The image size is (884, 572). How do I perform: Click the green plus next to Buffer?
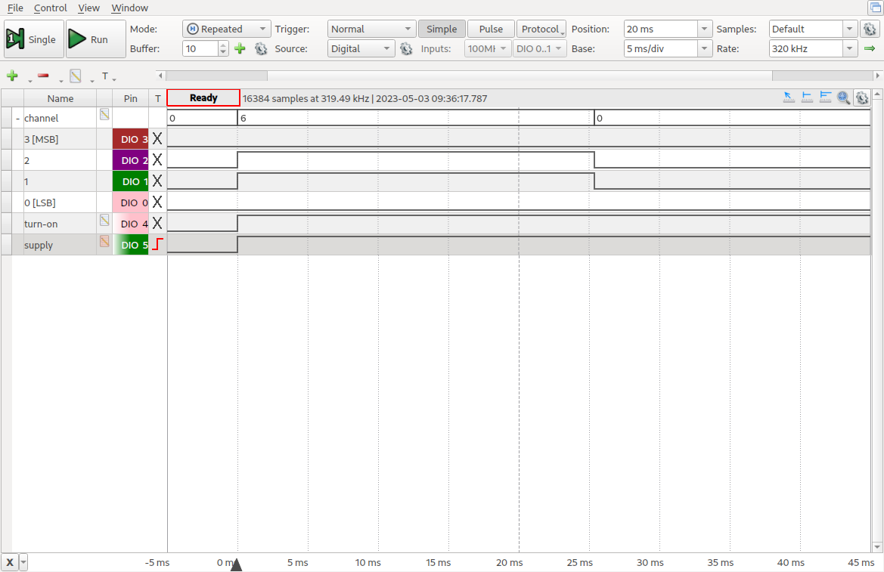pyautogui.click(x=240, y=49)
